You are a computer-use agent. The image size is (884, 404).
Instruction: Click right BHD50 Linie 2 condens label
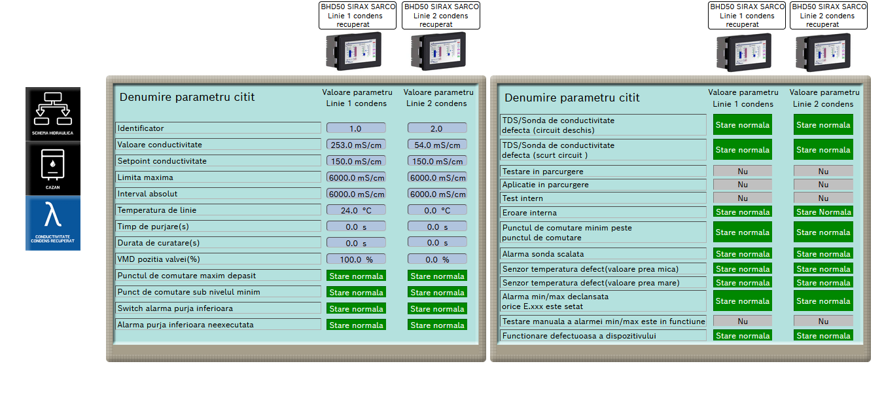828,16
